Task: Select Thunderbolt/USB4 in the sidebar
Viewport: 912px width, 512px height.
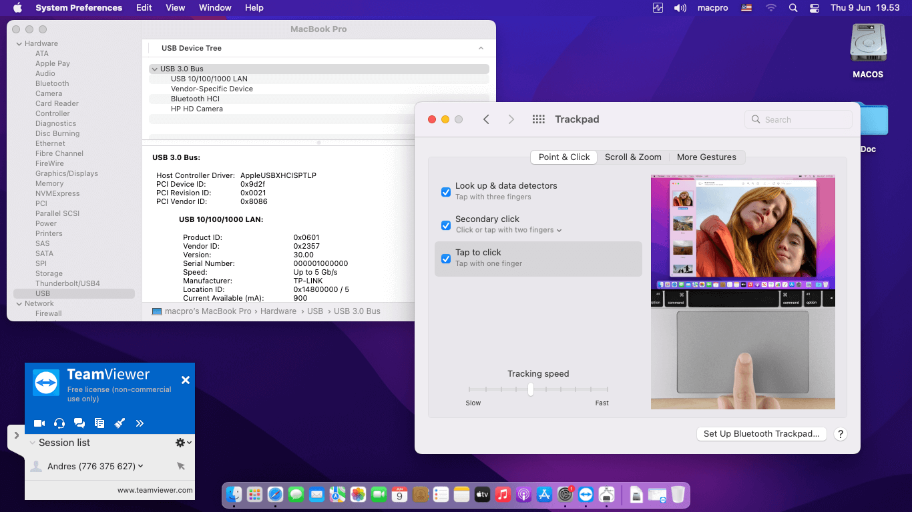Action: 67,283
